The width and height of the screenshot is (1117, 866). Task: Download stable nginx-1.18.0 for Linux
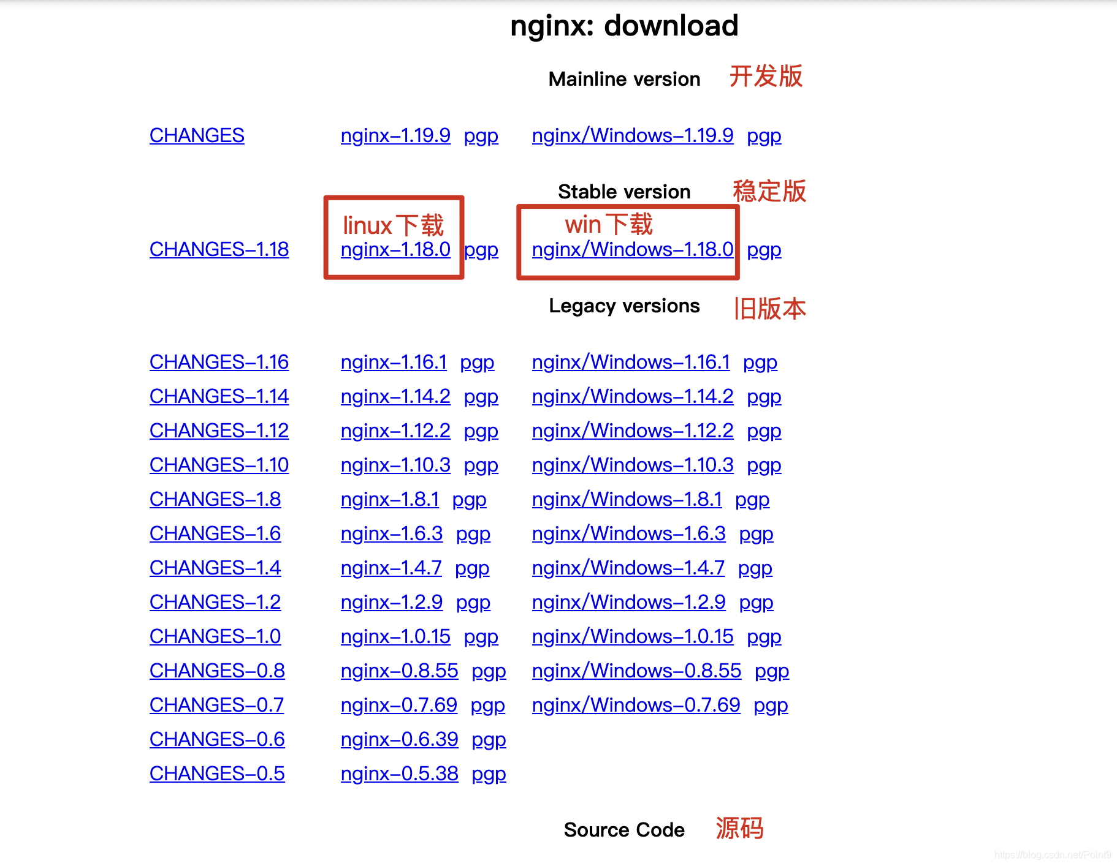coord(395,249)
